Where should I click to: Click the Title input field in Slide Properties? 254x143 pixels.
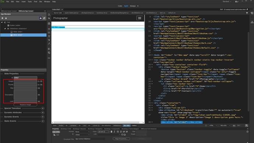pos(25,88)
